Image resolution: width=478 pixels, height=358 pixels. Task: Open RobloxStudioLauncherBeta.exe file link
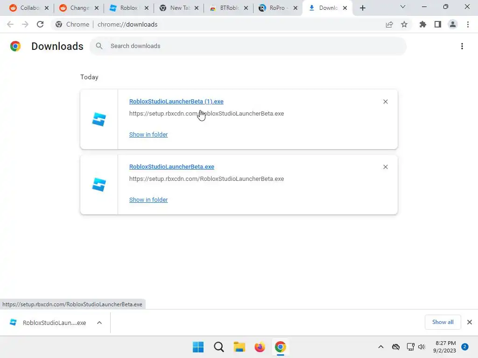(172, 166)
